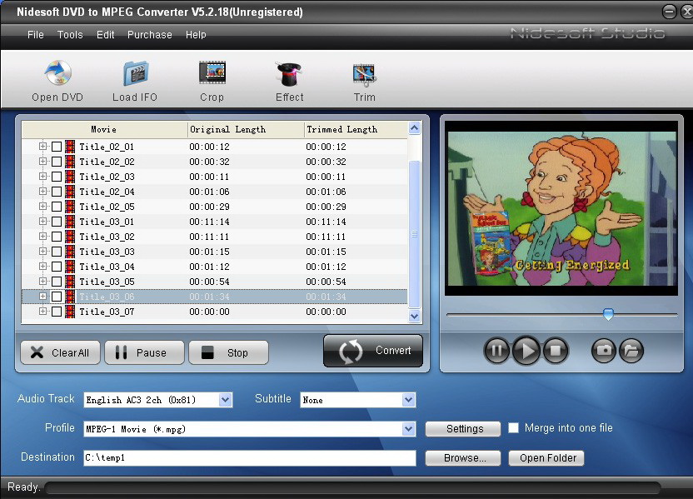
Task: Click the conversion progress bar
Action: click(x=352, y=488)
